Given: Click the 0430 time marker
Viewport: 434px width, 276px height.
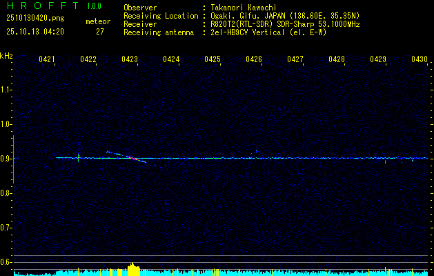Looking at the screenshot, I should [x=420, y=60].
